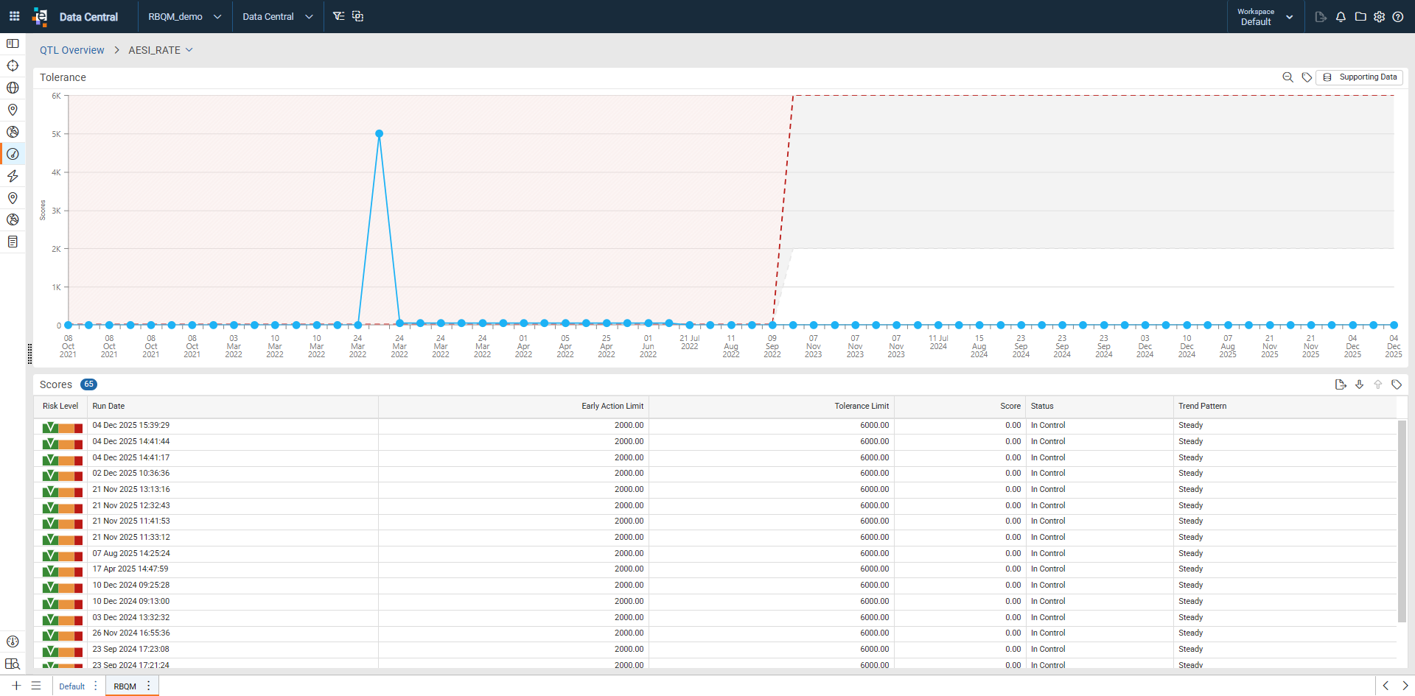Click the copy-selection icon beside the filter icon

pos(358,16)
